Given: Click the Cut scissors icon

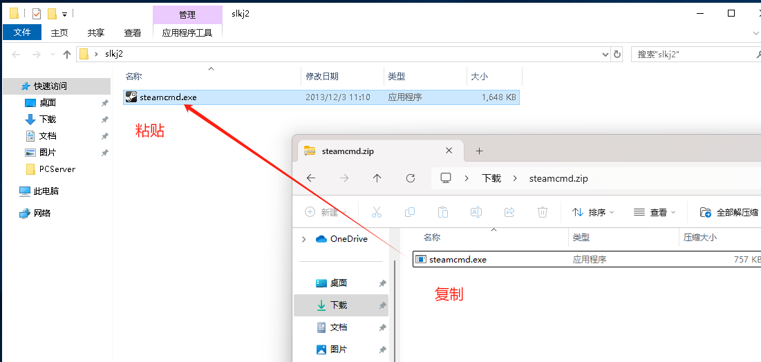Looking at the screenshot, I should [x=377, y=212].
